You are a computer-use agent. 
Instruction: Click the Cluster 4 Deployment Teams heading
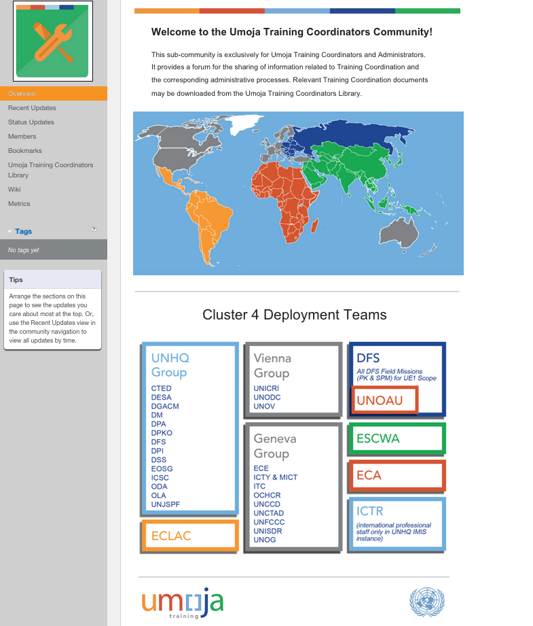point(295,315)
